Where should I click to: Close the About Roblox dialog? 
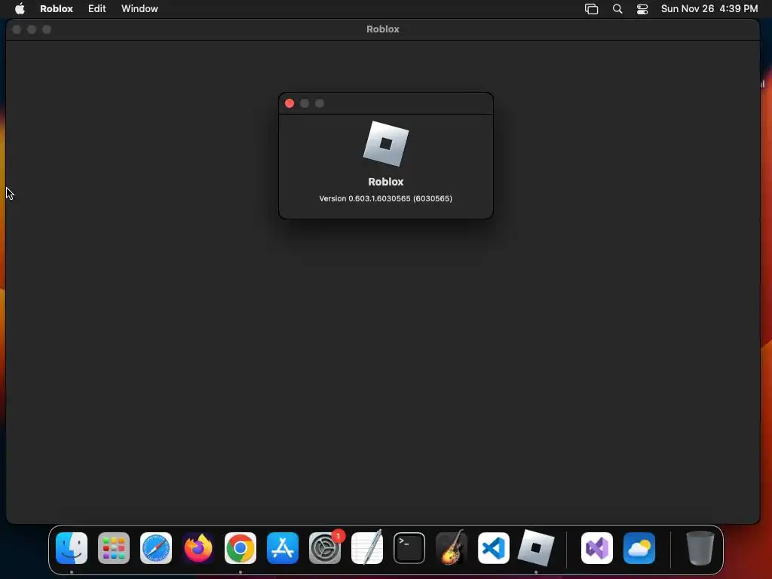pos(289,103)
